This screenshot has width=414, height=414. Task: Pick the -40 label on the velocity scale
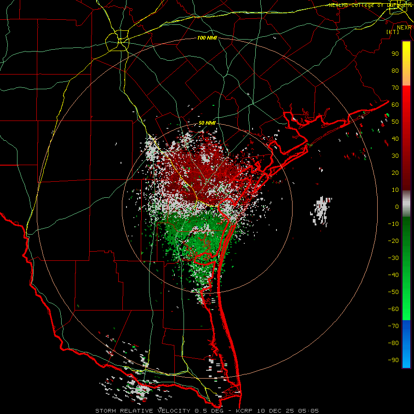(x=393, y=275)
